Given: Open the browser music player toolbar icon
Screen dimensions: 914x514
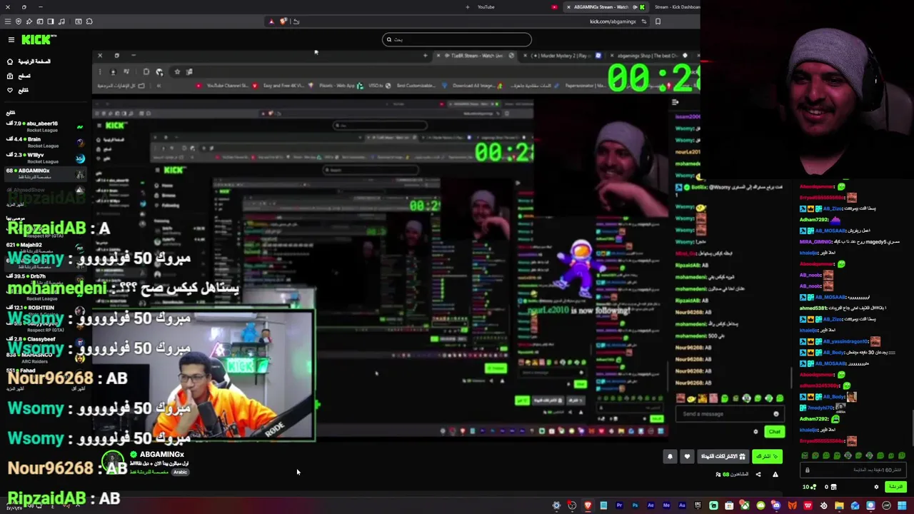Looking at the screenshot, I should 61,21.
